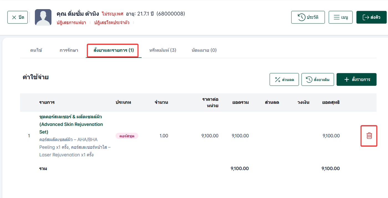Open the นัดหมาย (0) tab
The width and height of the screenshot is (388, 198).
[204, 50]
